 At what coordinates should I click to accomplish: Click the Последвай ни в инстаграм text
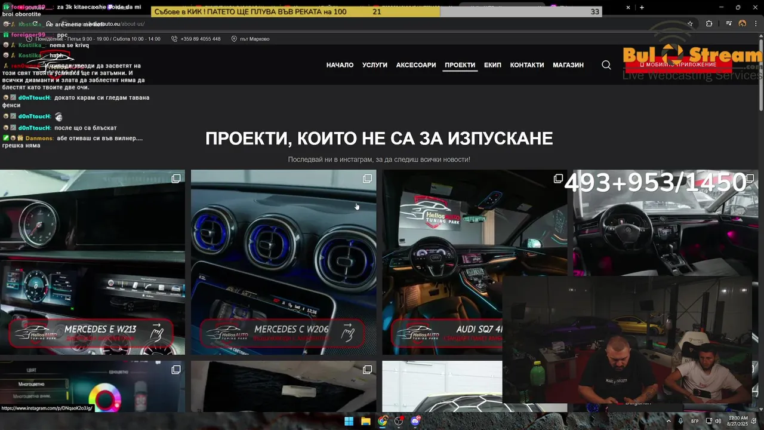(379, 159)
